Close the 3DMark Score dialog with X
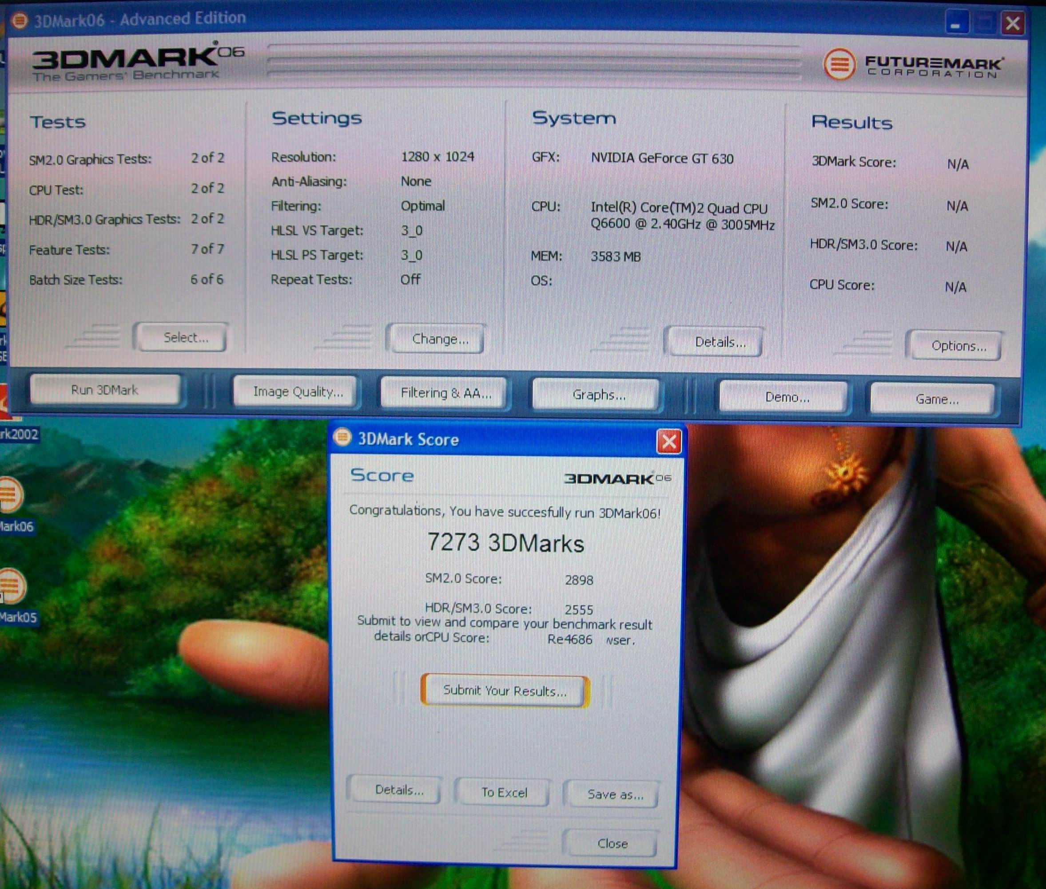Screen dimensions: 1046x889 [669, 442]
